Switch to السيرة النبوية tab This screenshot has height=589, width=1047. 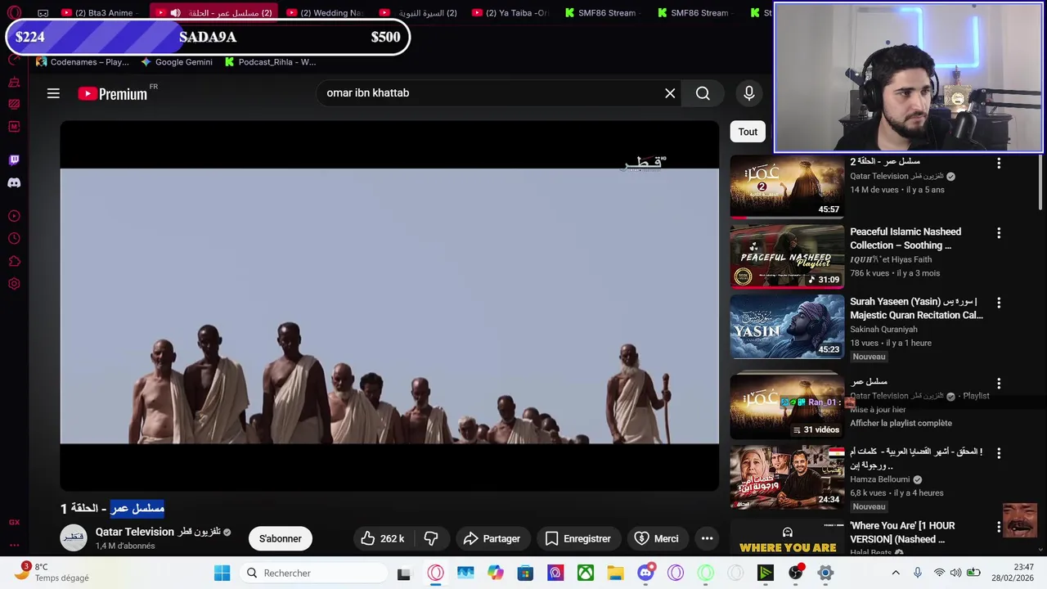tap(420, 13)
